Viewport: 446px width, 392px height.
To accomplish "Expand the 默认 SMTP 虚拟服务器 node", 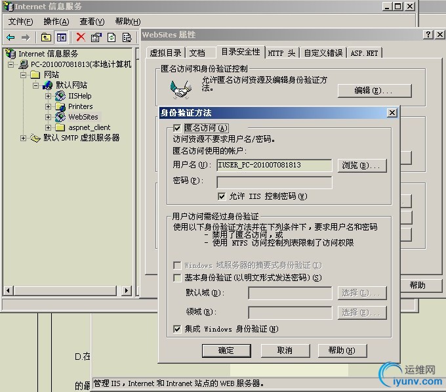I will (24, 138).
